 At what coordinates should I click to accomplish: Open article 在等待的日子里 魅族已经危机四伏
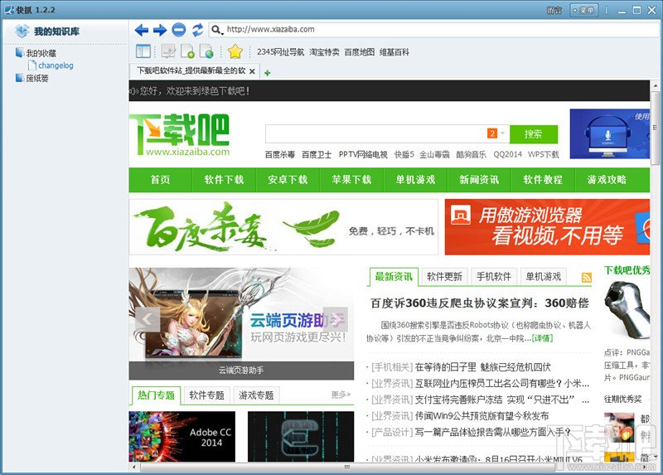pos(483,367)
